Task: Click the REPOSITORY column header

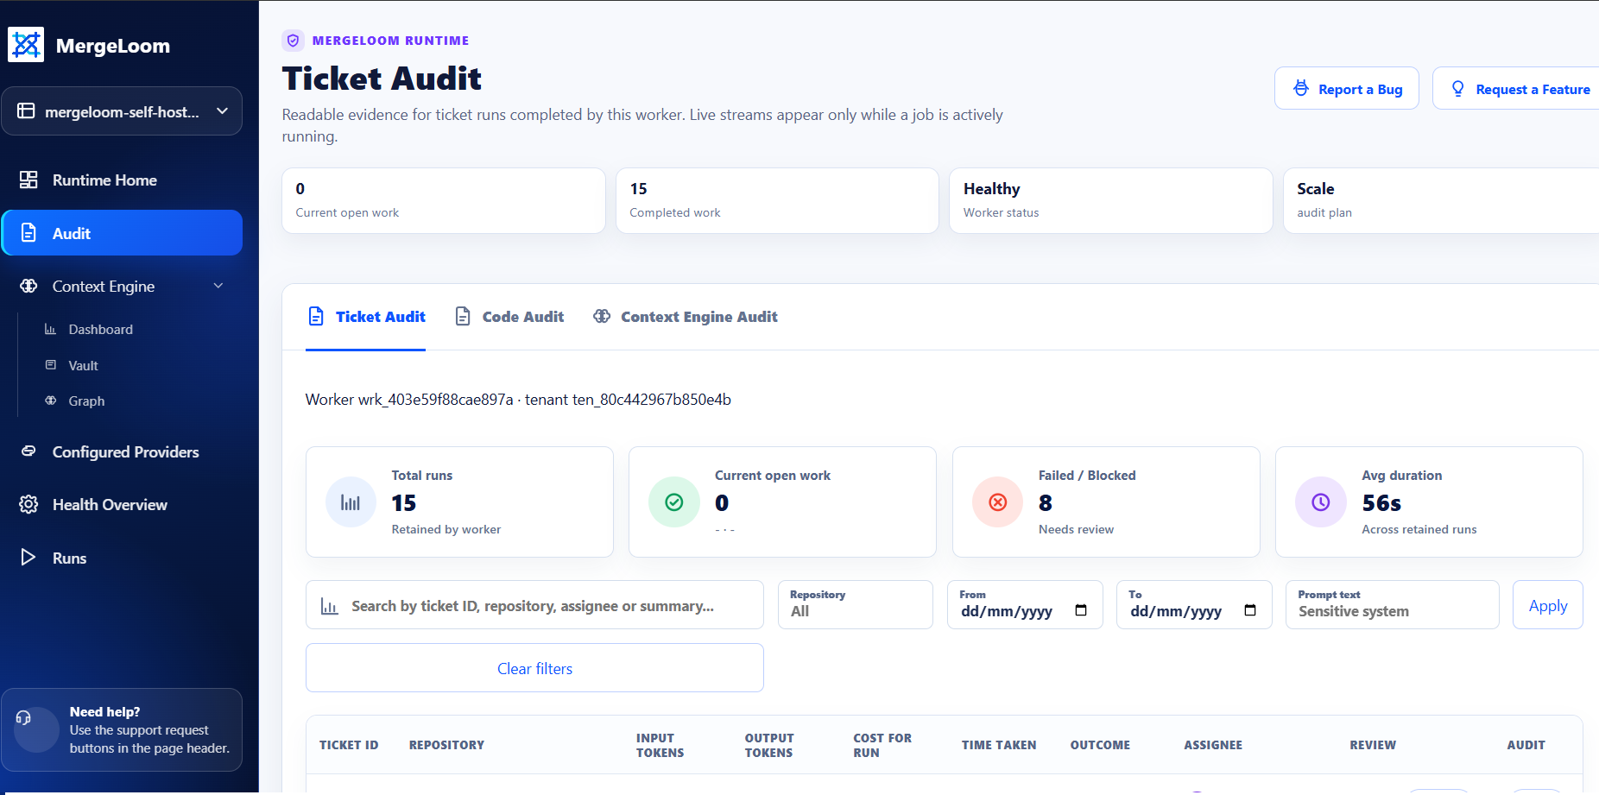Action: pos(446,745)
